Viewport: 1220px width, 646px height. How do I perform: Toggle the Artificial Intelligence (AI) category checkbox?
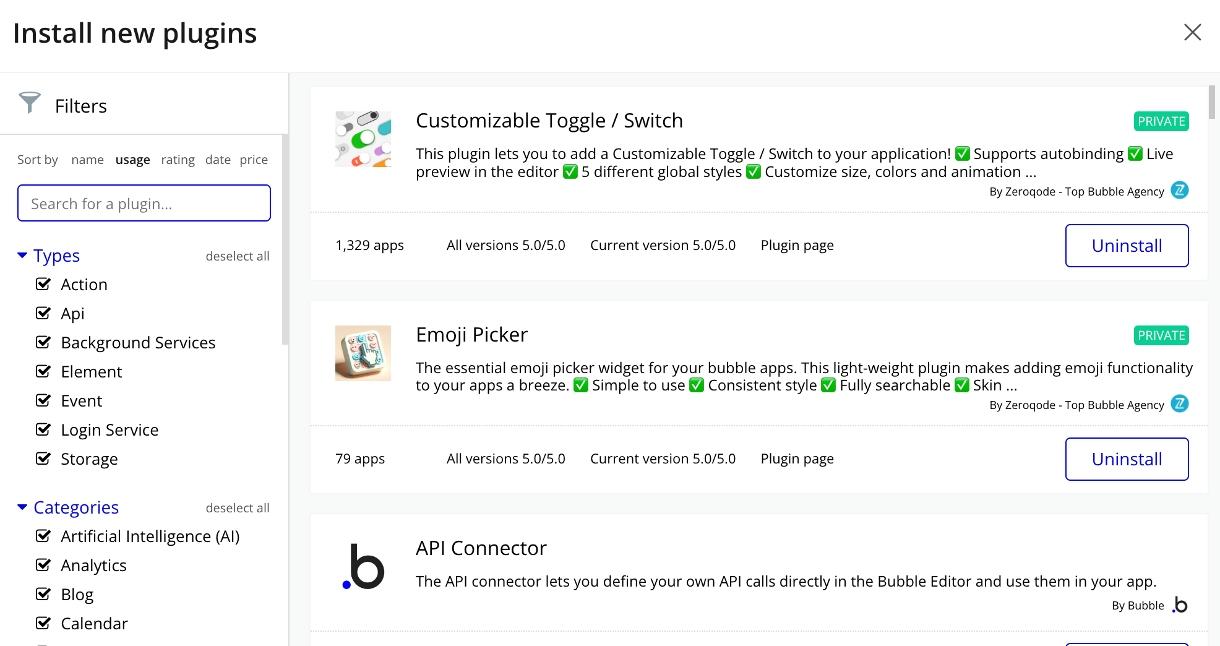tap(43, 536)
